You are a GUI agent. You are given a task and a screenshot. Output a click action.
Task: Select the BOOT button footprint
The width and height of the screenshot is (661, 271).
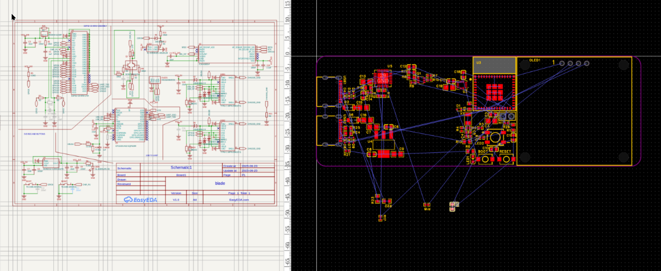(485, 159)
